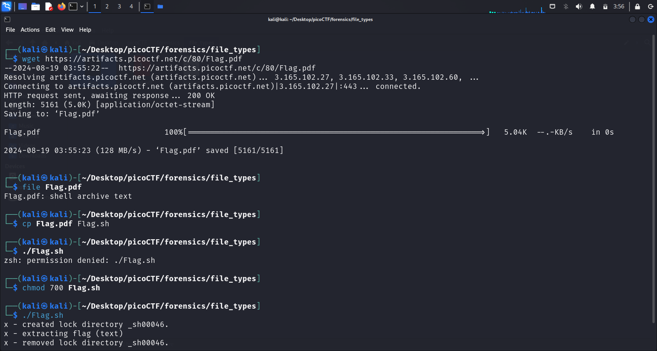Open terminal emulator launcher in panel
Screen dimensions: 657x351
tap(73, 6)
